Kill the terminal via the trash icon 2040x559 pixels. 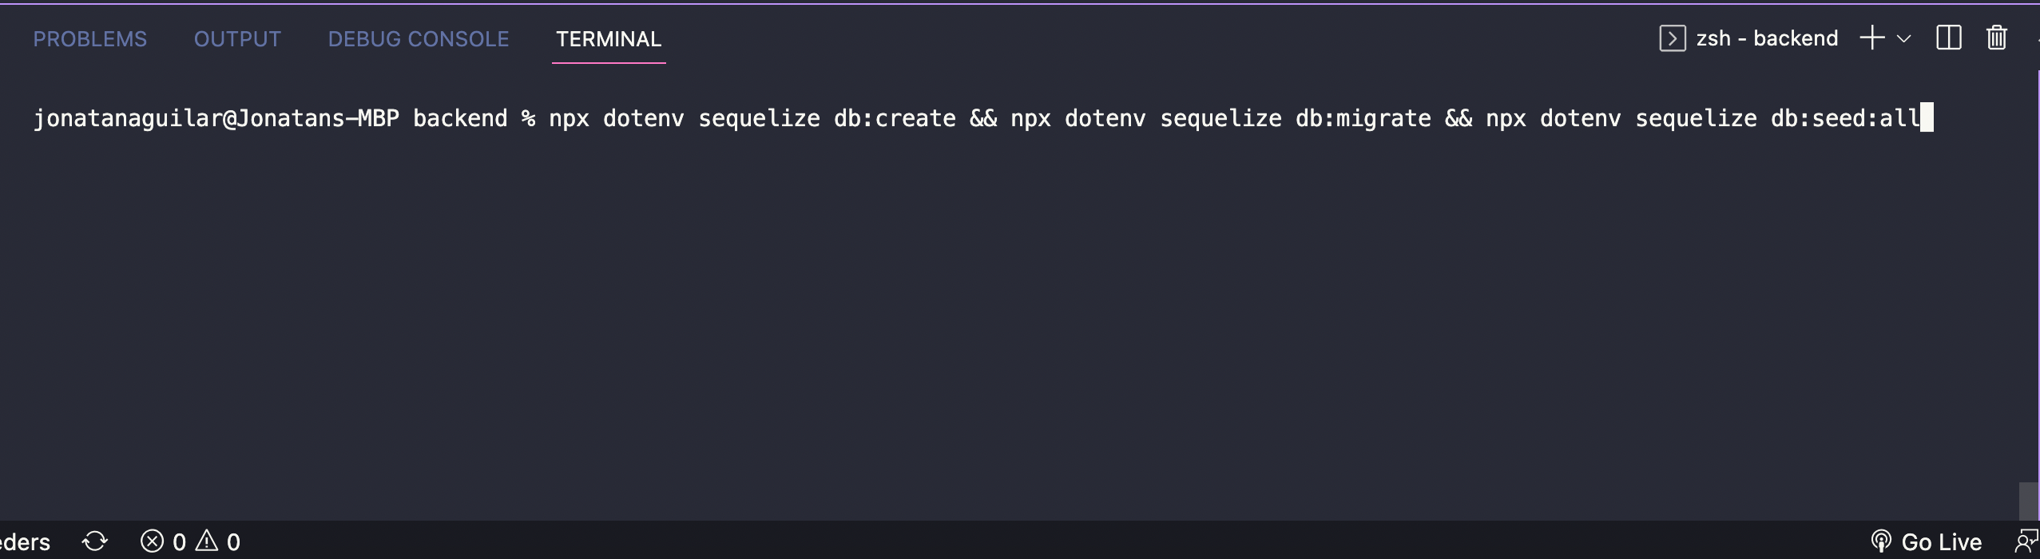(1996, 38)
